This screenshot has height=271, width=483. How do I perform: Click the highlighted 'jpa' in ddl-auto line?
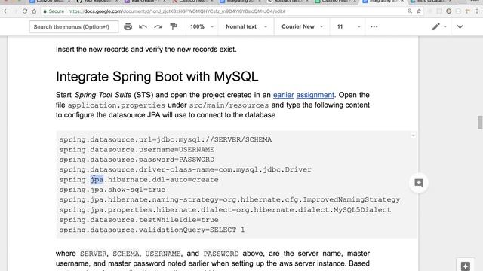pos(97,180)
